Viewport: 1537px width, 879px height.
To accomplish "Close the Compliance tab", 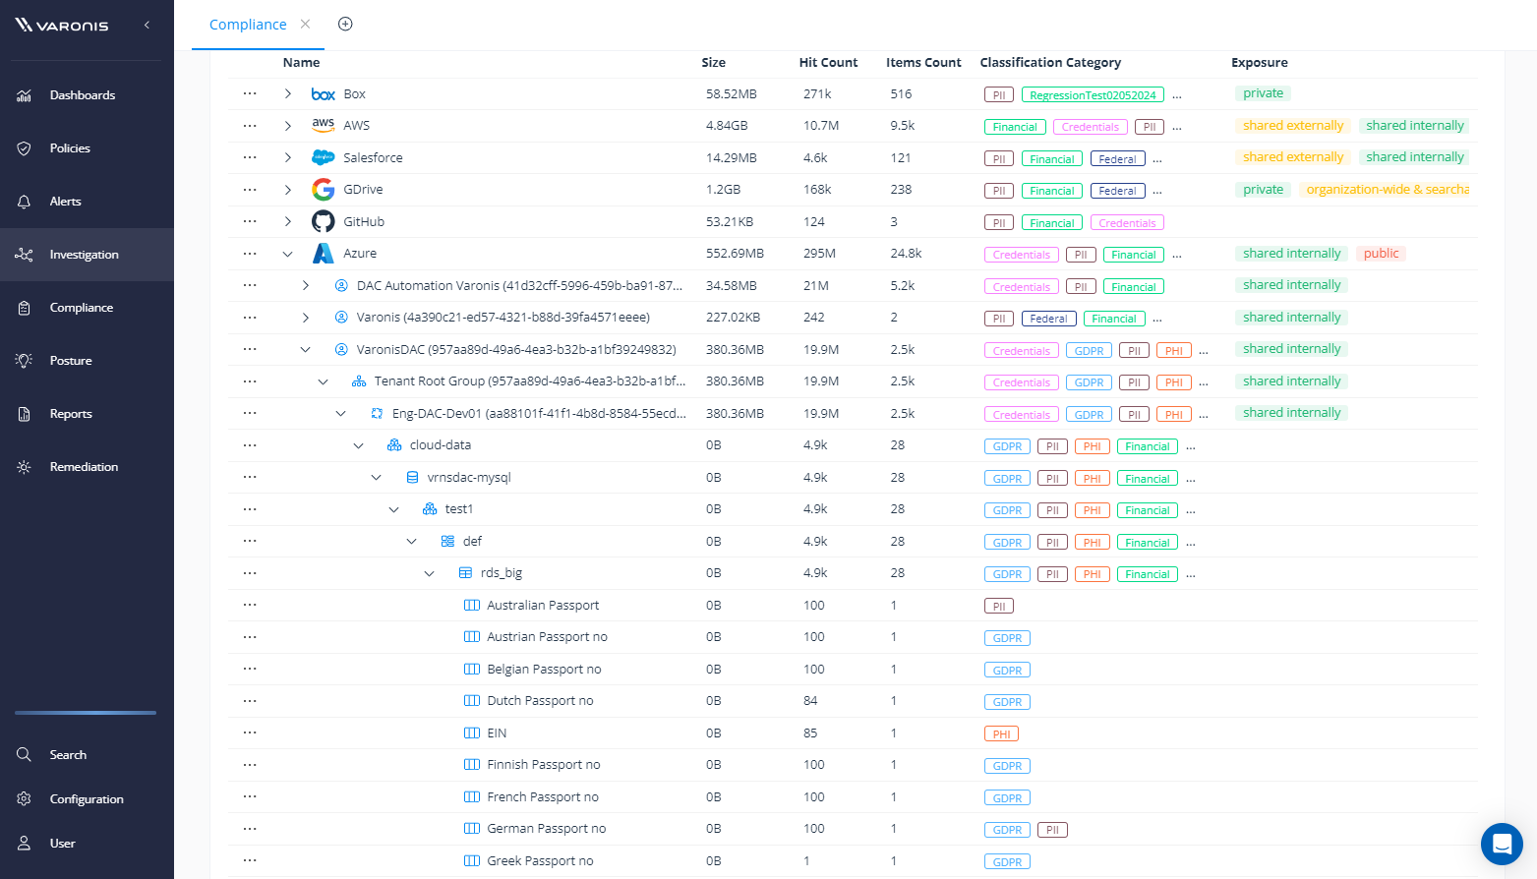I will pos(306,25).
